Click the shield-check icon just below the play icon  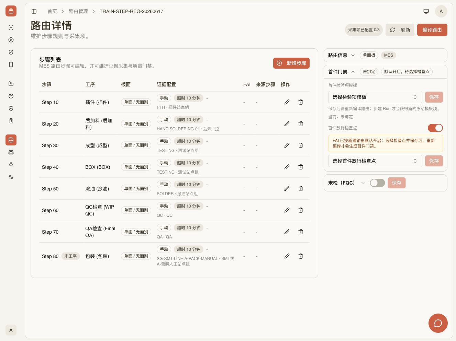[x=11, y=52]
